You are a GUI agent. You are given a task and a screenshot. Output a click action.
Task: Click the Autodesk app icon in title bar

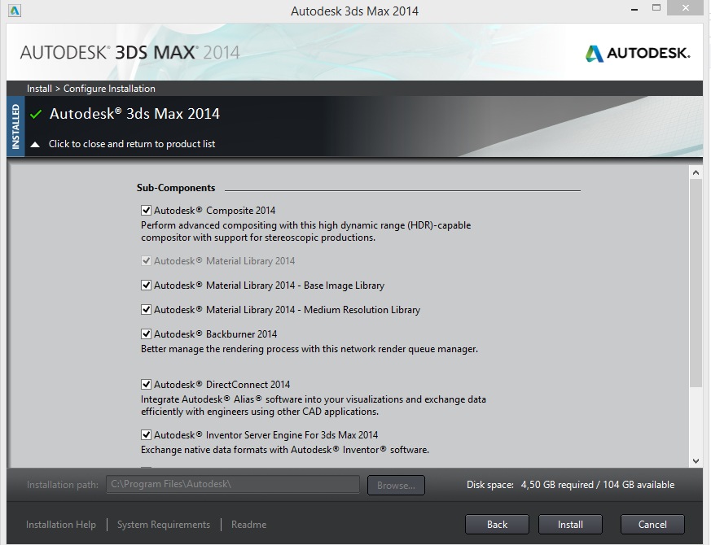[15, 11]
